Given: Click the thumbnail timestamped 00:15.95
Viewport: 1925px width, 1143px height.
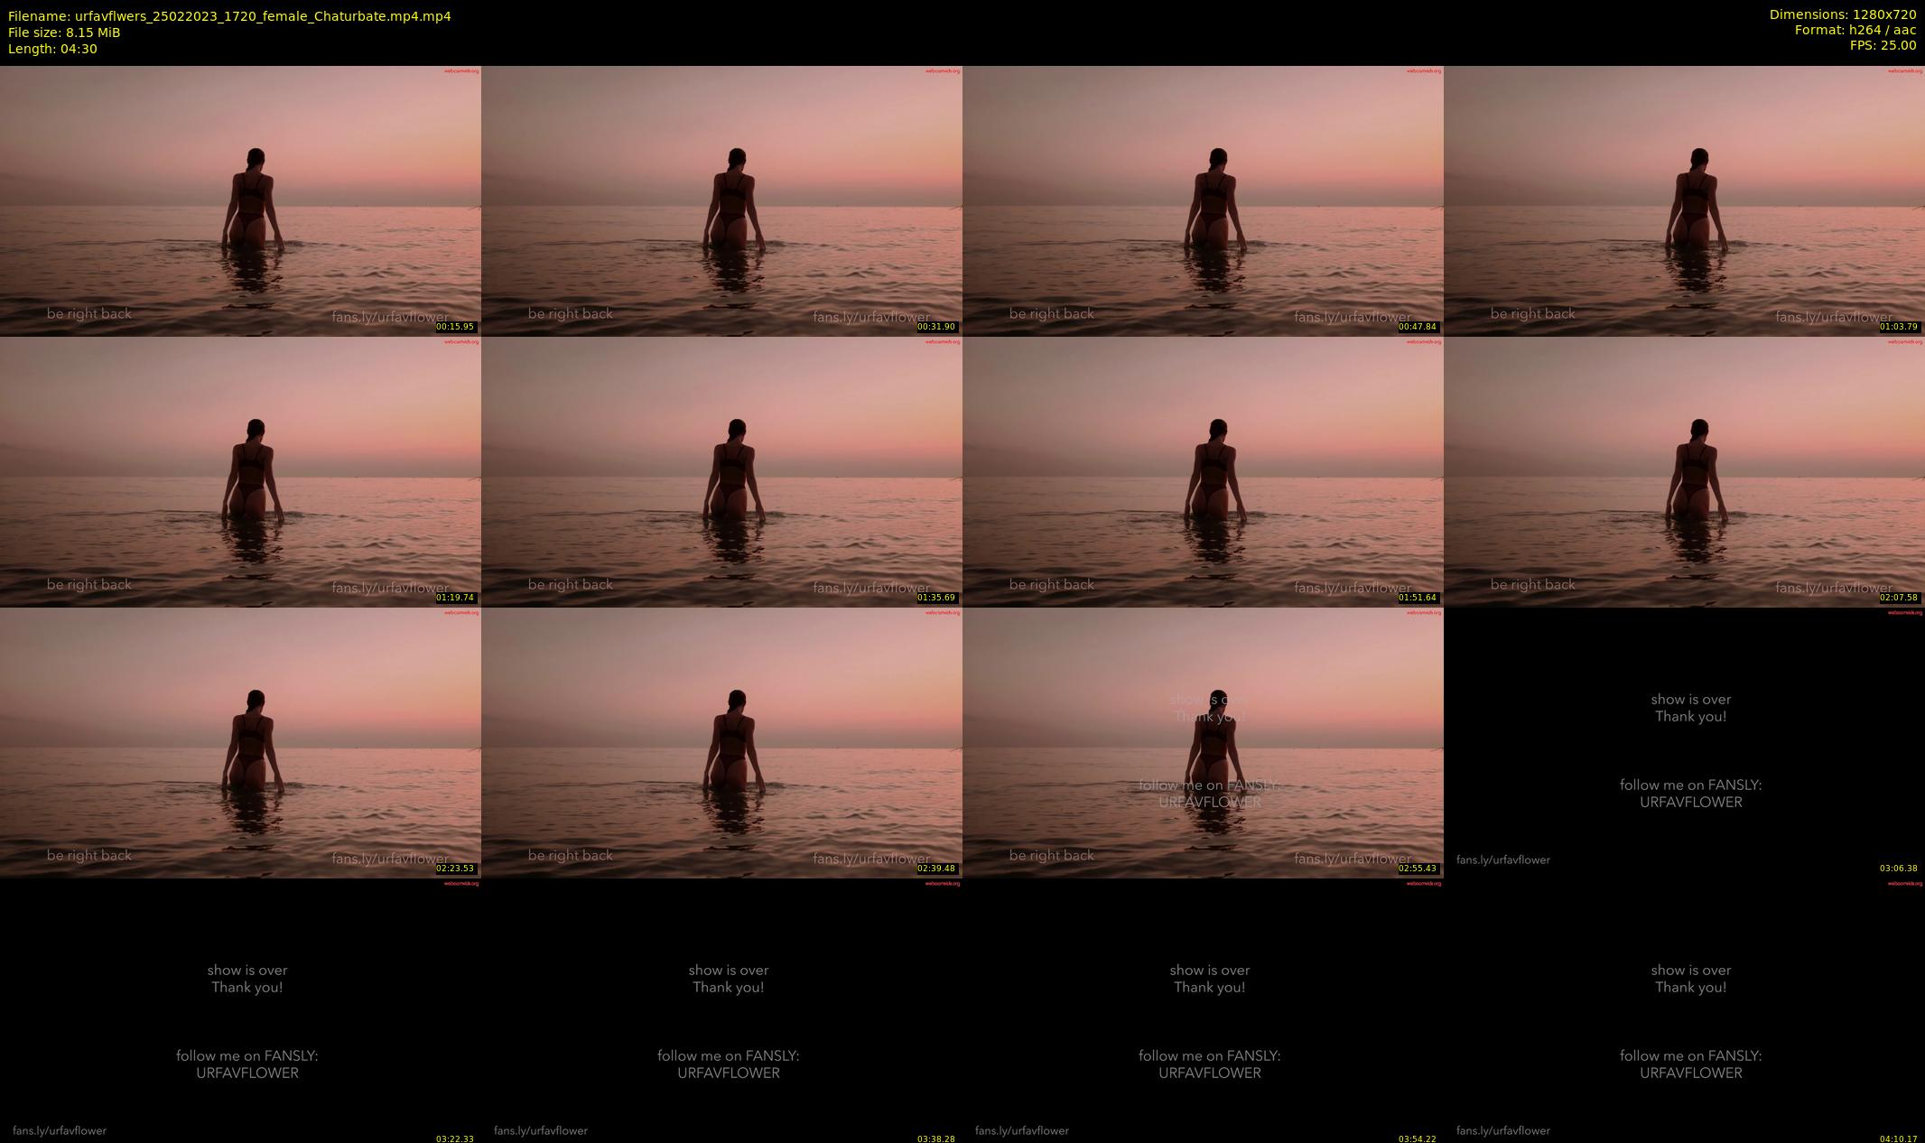Looking at the screenshot, I should pyautogui.click(x=240, y=200).
